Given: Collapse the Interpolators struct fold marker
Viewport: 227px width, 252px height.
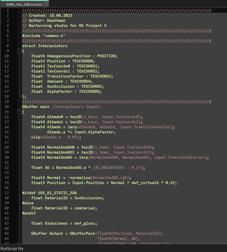Looking at the screenshot, I should tap(19, 51).
